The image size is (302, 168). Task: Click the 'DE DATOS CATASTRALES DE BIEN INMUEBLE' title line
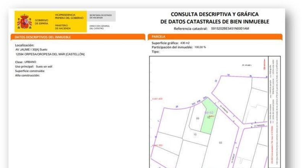(x=214, y=21)
